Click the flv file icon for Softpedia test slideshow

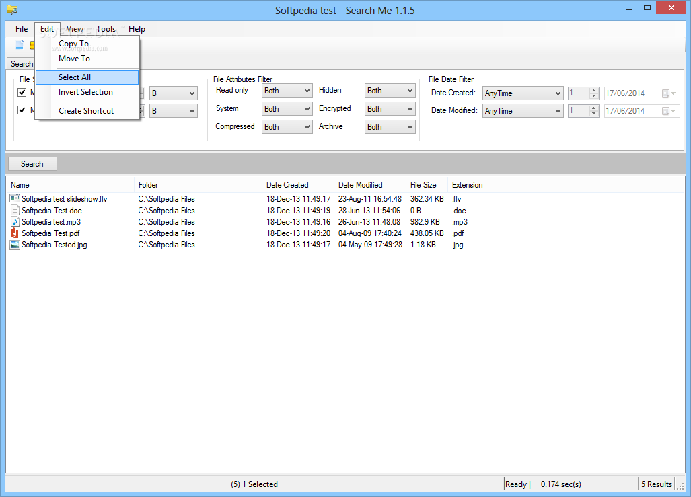(x=15, y=198)
